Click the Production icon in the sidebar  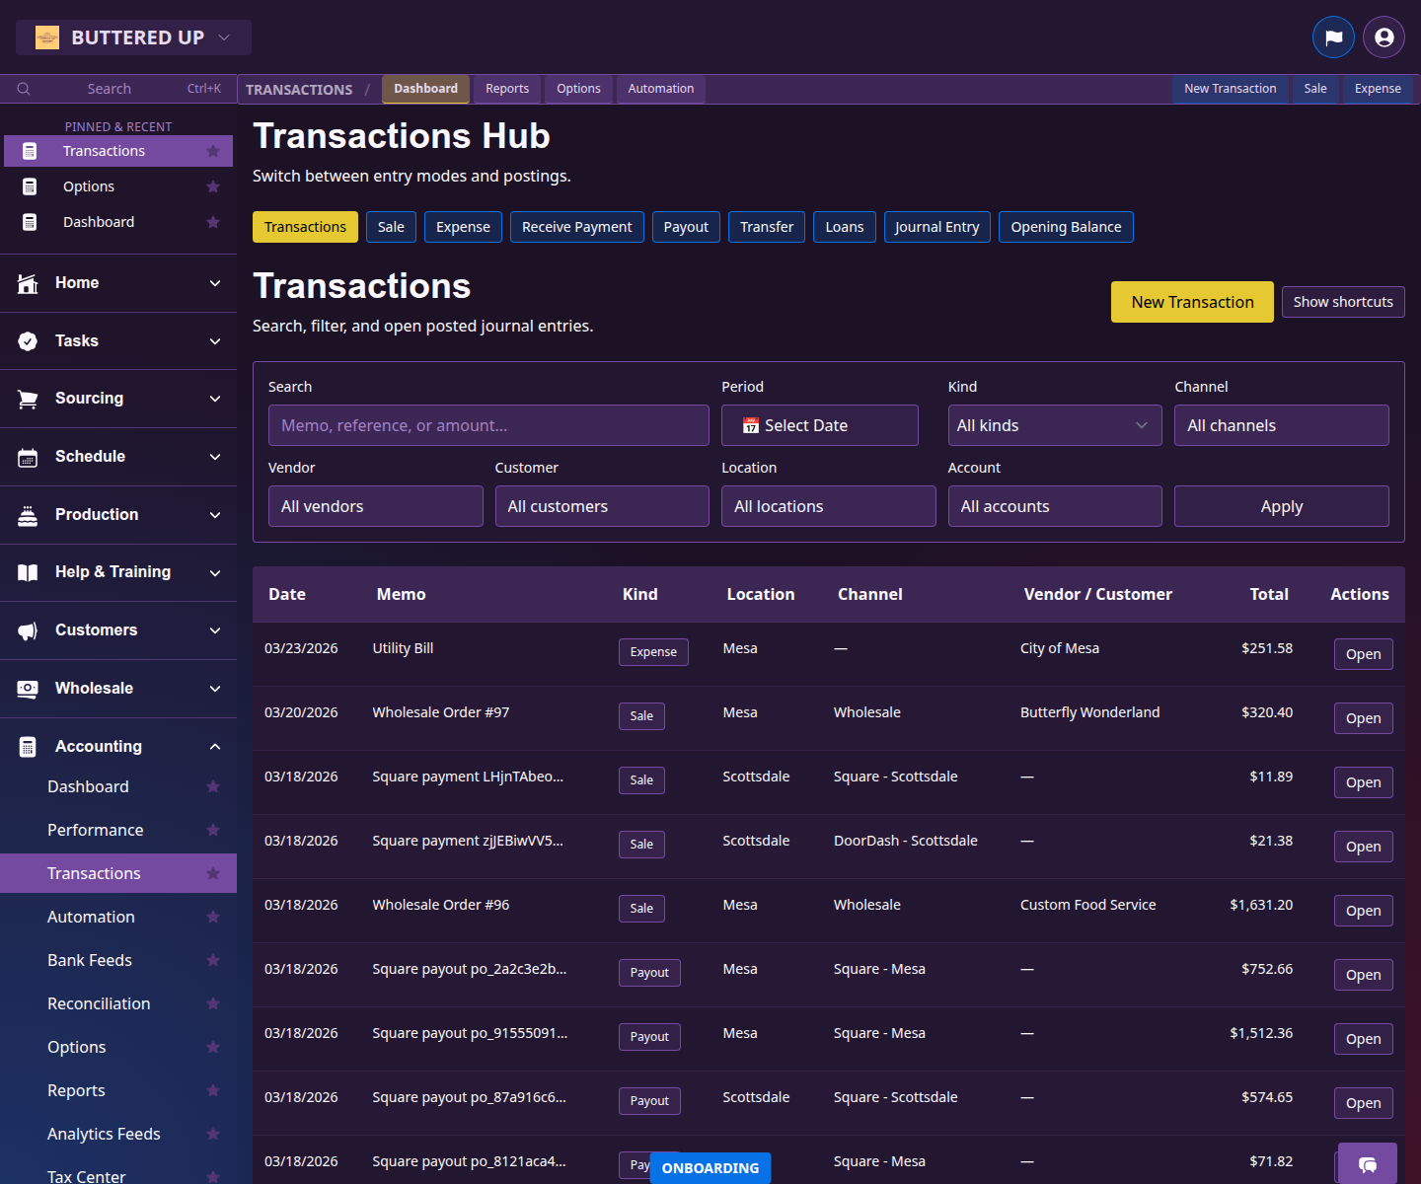pos(28,514)
